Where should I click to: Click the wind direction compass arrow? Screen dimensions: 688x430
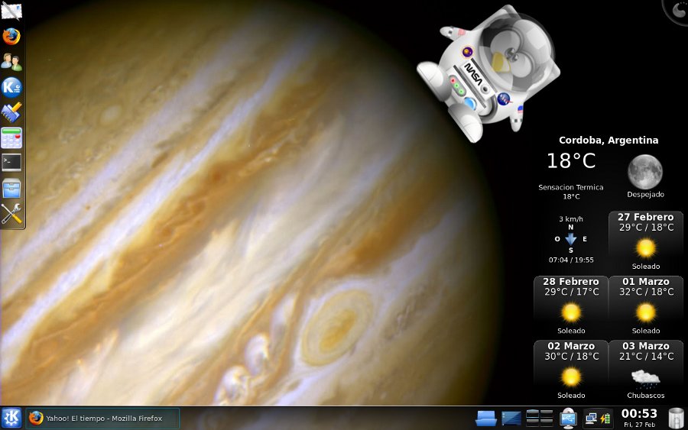pyautogui.click(x=570, y=239)
